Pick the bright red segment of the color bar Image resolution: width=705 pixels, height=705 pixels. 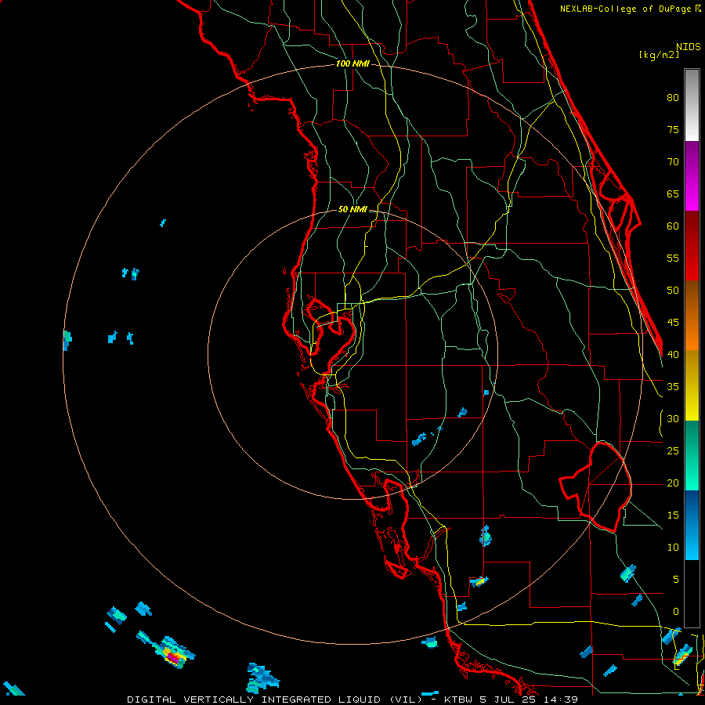point(692,263)
